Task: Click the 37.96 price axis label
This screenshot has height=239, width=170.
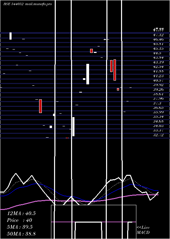Action: 158,99
